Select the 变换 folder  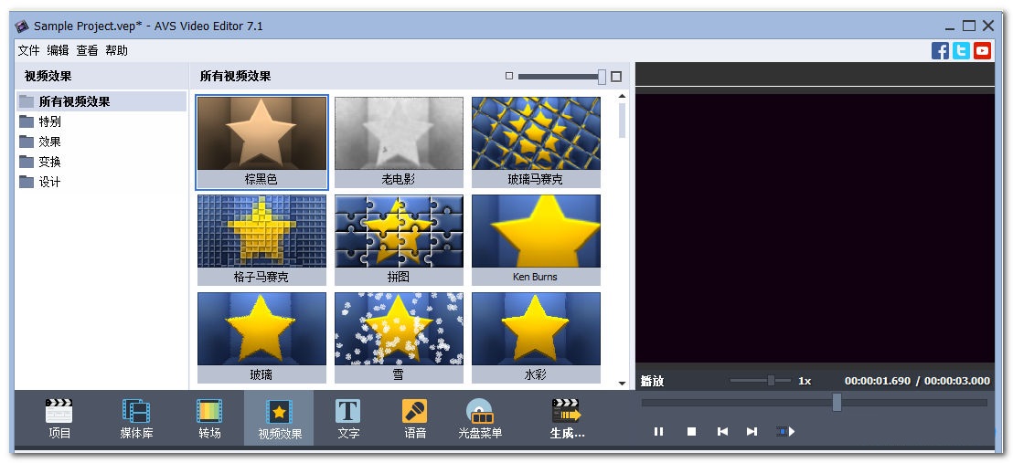[101, 162]
